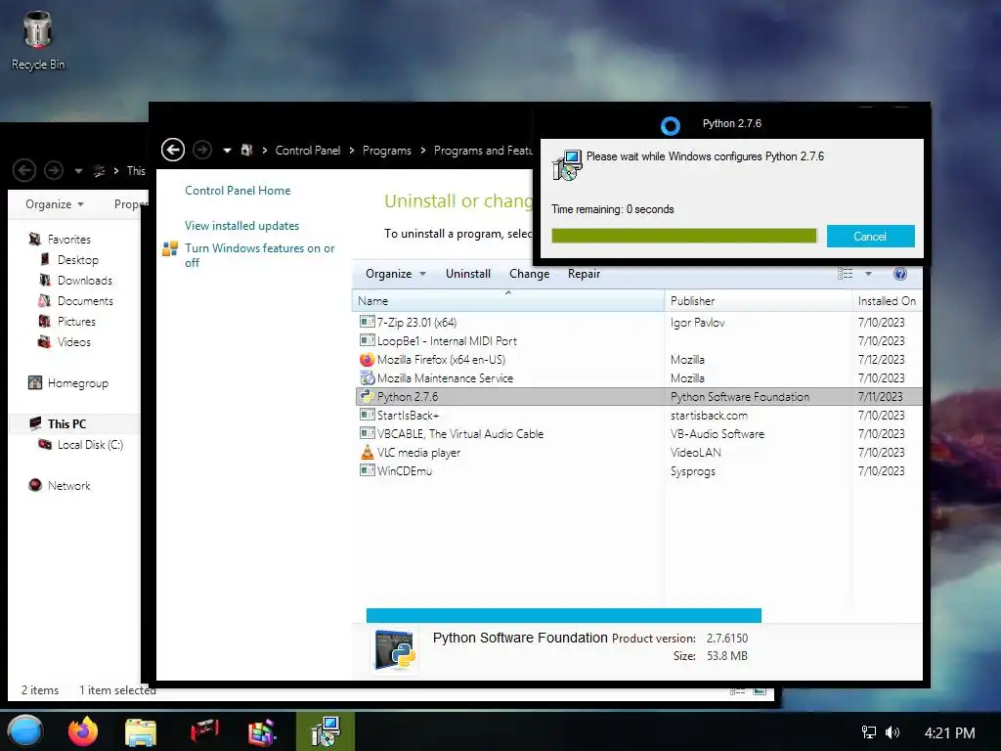Click the Control Panel address bar icon
This screenshot has height=751, width=1001.
[246, 150]
